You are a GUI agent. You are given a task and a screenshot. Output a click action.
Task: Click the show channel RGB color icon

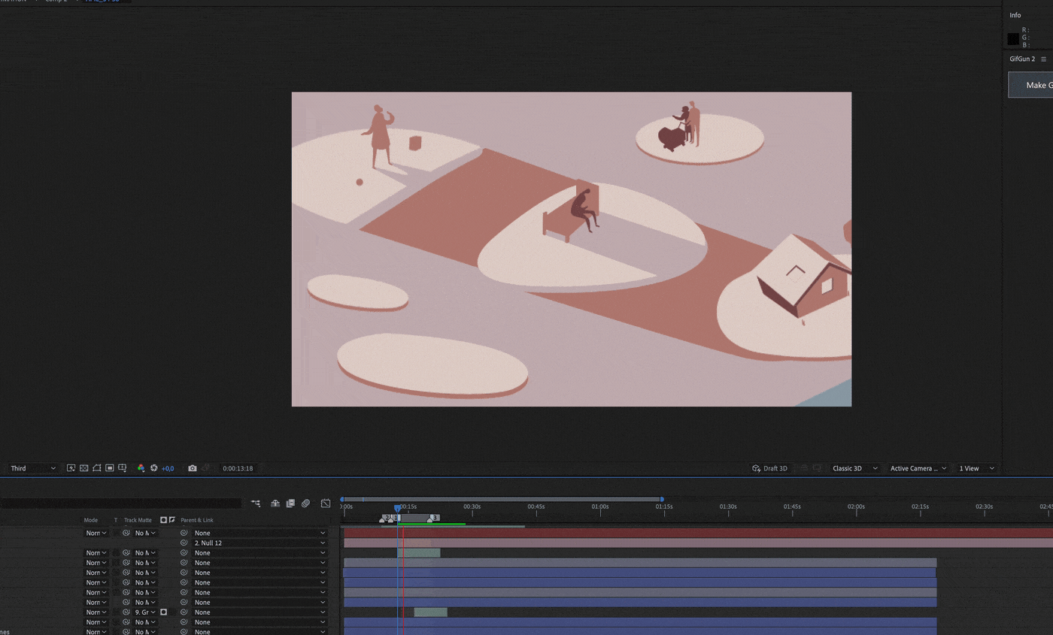[141, 468]
